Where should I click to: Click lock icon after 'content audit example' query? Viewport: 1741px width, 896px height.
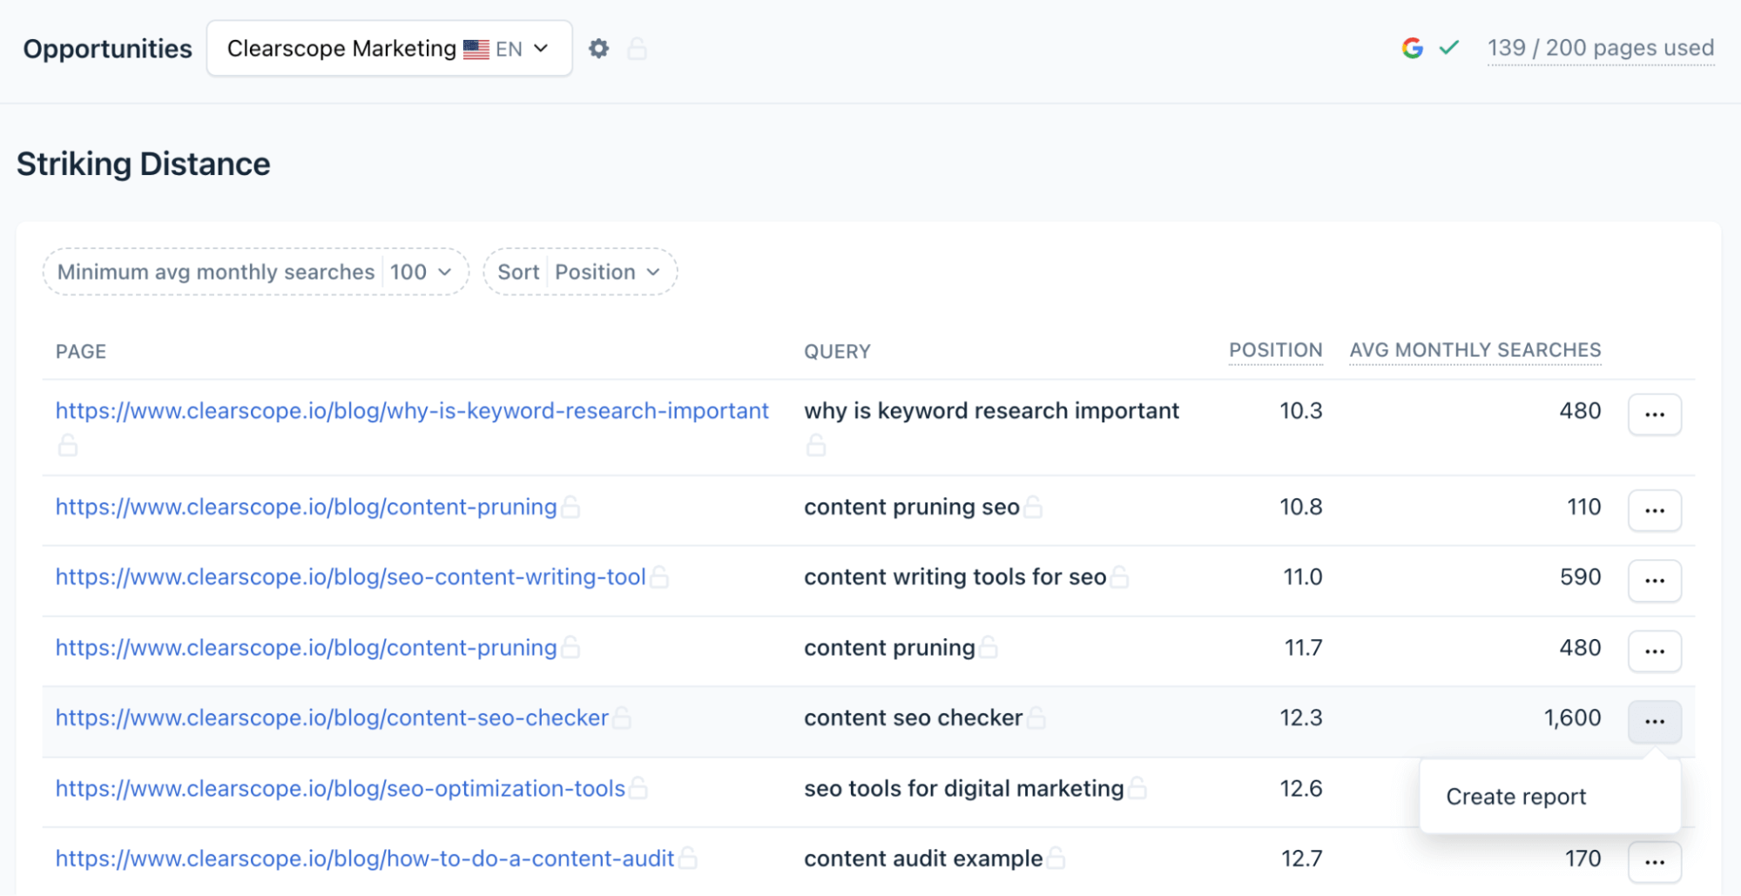pyautogui.click(x=1056, y=859)
